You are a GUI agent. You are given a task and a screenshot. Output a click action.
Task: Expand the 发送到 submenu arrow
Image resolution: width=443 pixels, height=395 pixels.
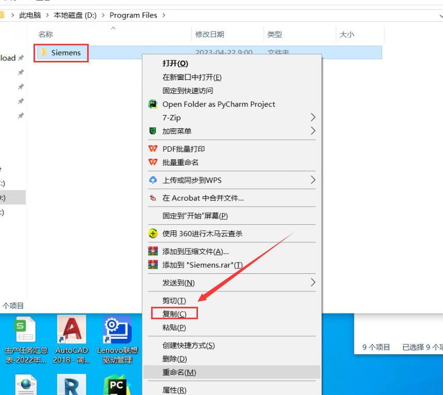pos(313,283)
